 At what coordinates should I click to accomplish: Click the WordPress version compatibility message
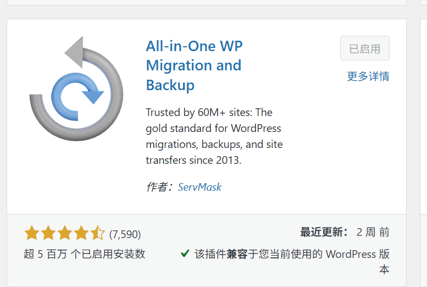(292, 255)
